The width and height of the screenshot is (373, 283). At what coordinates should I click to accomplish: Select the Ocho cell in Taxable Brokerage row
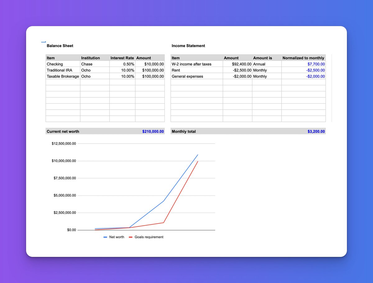coord(95,76)
